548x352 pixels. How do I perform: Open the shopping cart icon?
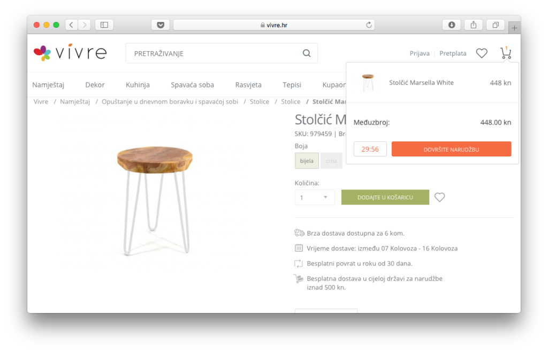click(x=506, y=53)
